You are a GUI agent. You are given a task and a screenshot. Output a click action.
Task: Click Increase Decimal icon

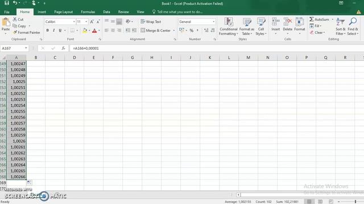(206, 30)
